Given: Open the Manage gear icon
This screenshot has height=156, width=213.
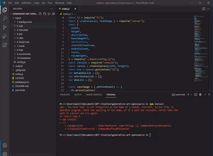Looking at the screenshot, I should coord(5,154).
